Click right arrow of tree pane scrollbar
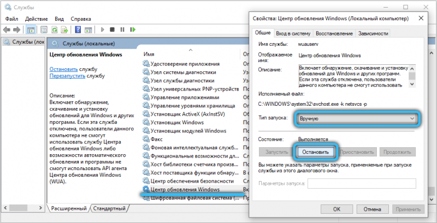The image size is (437, 223). (x=40, y=208)
